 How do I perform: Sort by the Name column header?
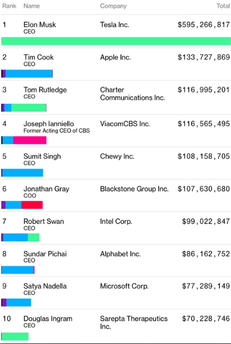click(31, 6)
